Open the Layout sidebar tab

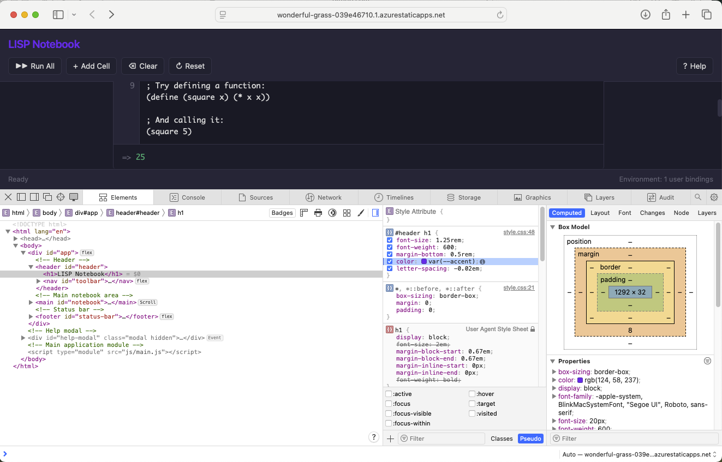(x=600, y=213)
